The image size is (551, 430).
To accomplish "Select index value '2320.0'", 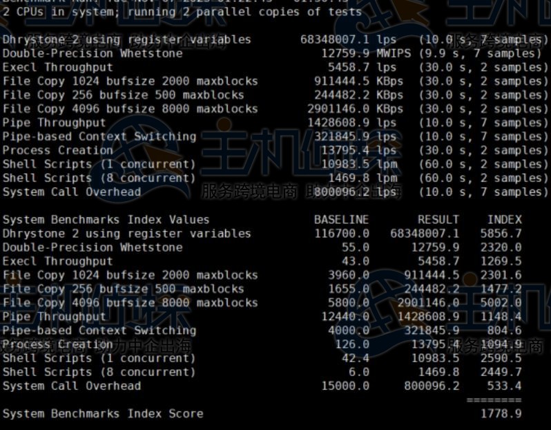I will (x=501, y=247).
